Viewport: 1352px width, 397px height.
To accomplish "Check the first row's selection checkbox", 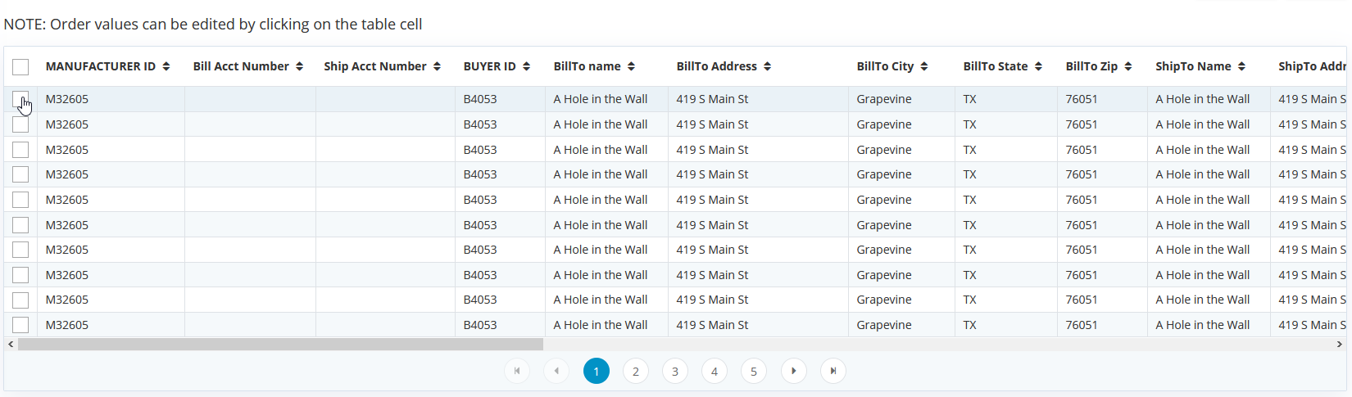I will tap(20, 99).
